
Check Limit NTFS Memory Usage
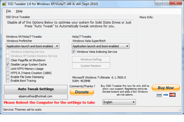tap(8, 69)
